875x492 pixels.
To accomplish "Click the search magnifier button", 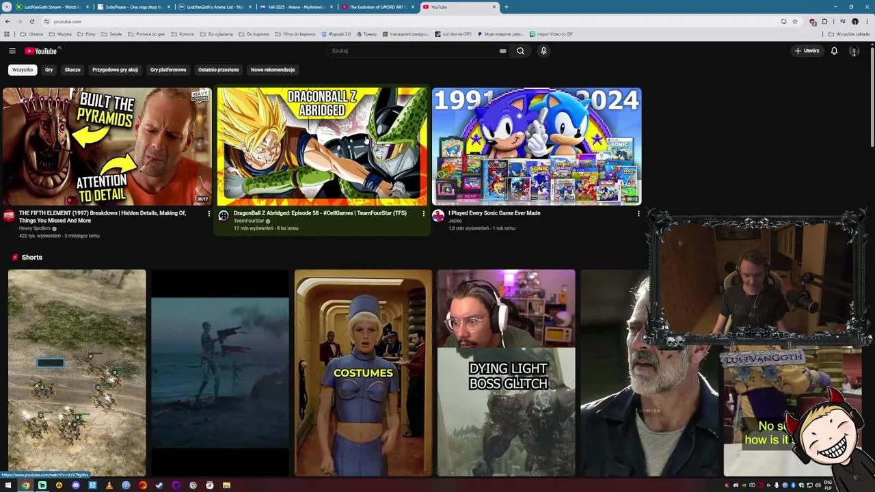I will [520, 51].
